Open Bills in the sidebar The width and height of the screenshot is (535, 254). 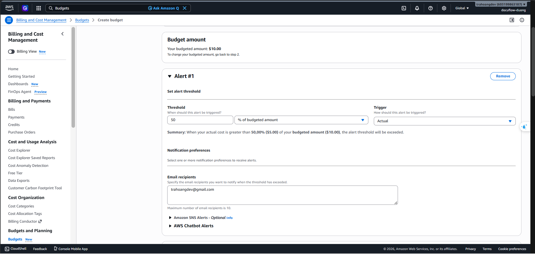click(11, 110)
